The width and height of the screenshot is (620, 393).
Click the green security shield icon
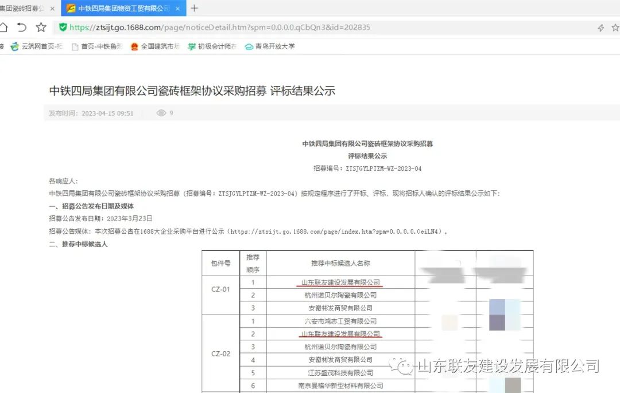click(x=63, y=27)
